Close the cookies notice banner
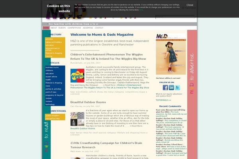The width and height of the screenshot is (239, 159). click(190, 5)
